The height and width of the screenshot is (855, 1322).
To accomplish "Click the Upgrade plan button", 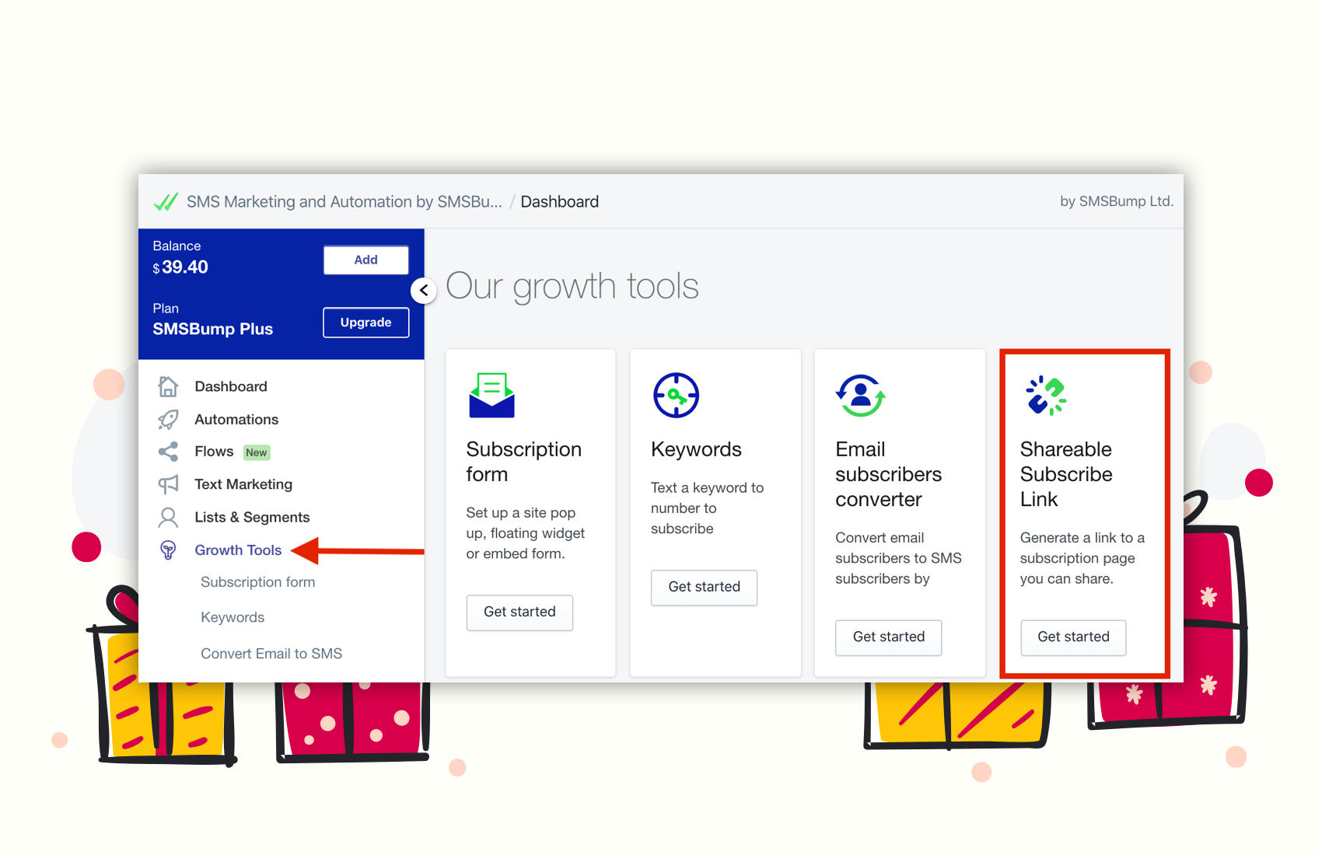I will 365,323.
